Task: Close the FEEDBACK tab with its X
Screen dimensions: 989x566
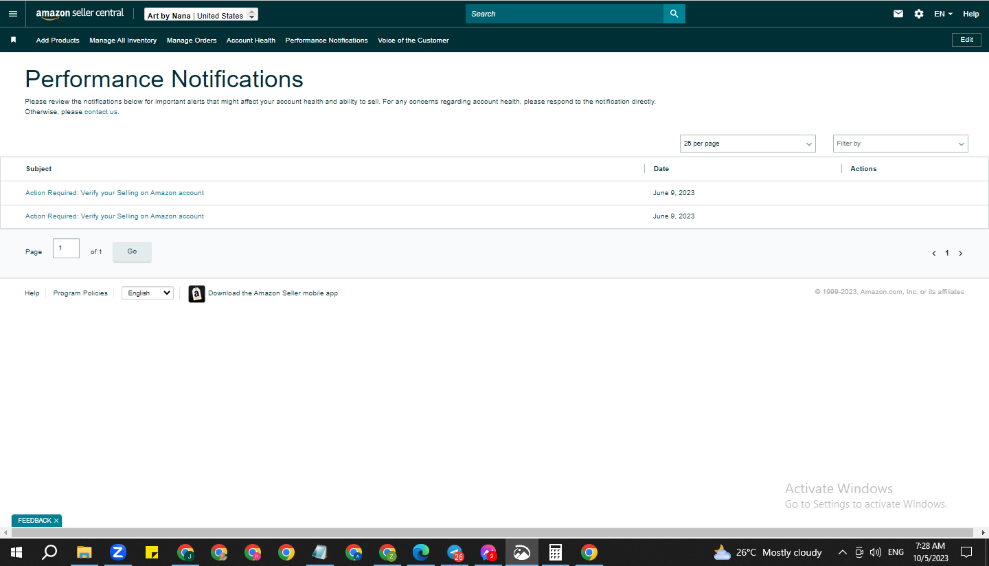Action: coord(56,521)
